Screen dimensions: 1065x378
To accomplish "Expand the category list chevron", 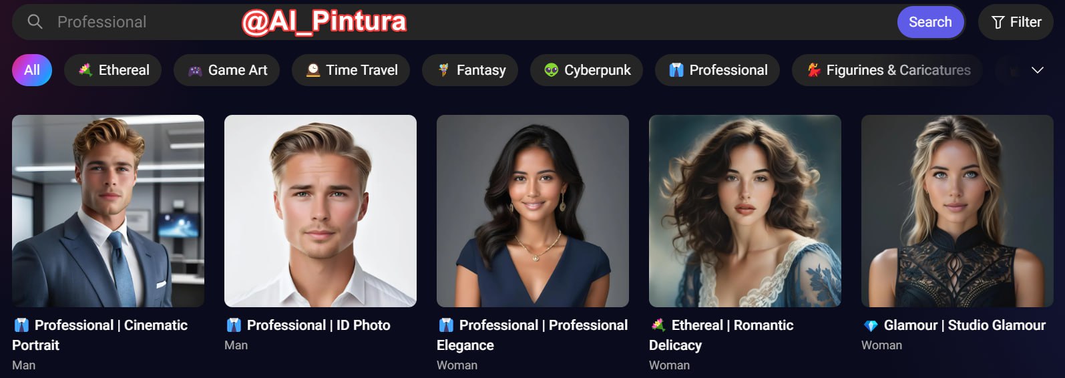I will click(1037, 70).
